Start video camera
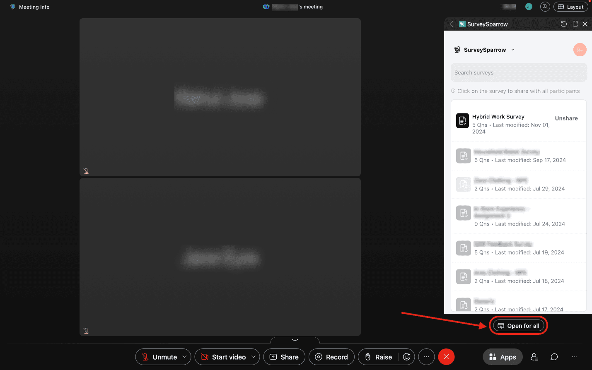 [x=224, y=357]
